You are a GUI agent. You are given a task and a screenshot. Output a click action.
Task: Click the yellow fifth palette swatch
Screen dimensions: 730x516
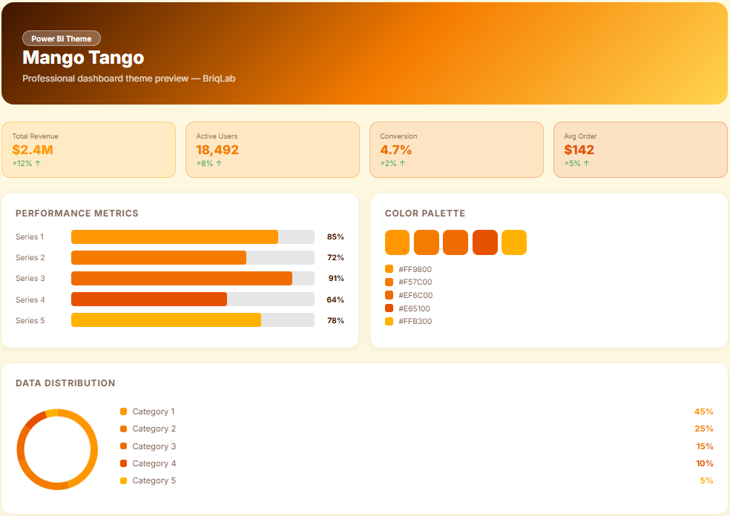pos(514,242)
